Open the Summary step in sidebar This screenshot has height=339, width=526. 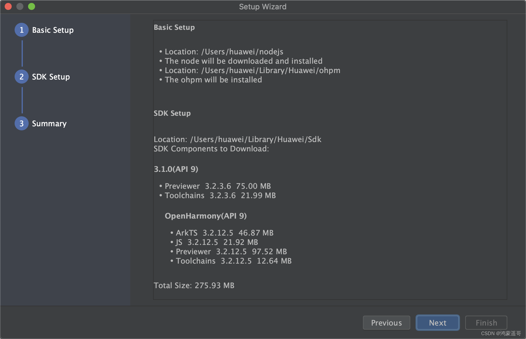coord(49,123)
